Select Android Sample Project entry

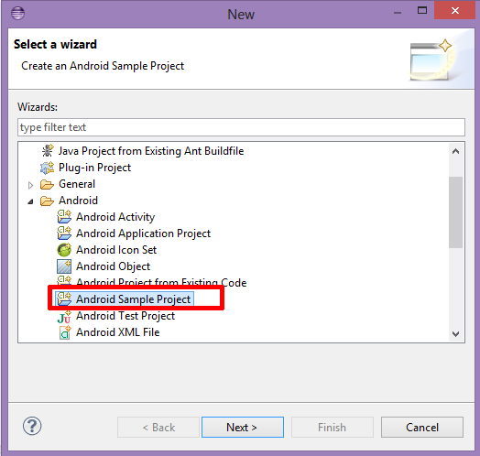(x=133, y=299)
